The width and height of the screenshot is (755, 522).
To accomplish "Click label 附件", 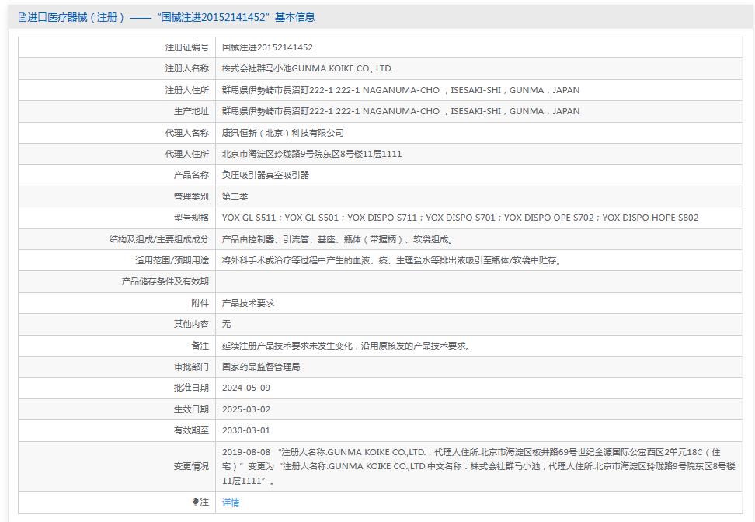I will pyautogui.click(x=200, y=302).
